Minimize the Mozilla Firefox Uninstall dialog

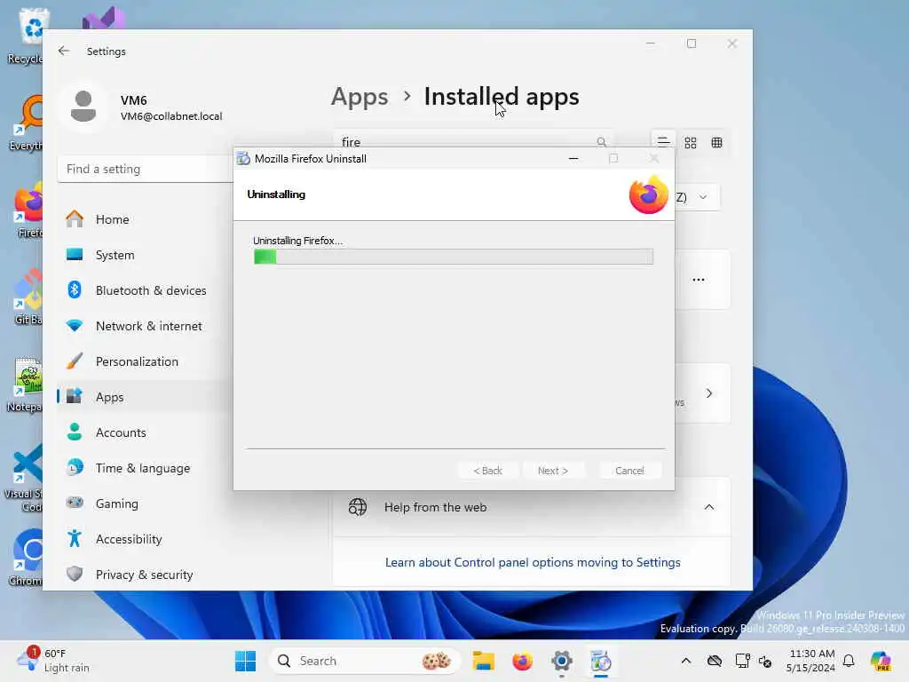573,158
